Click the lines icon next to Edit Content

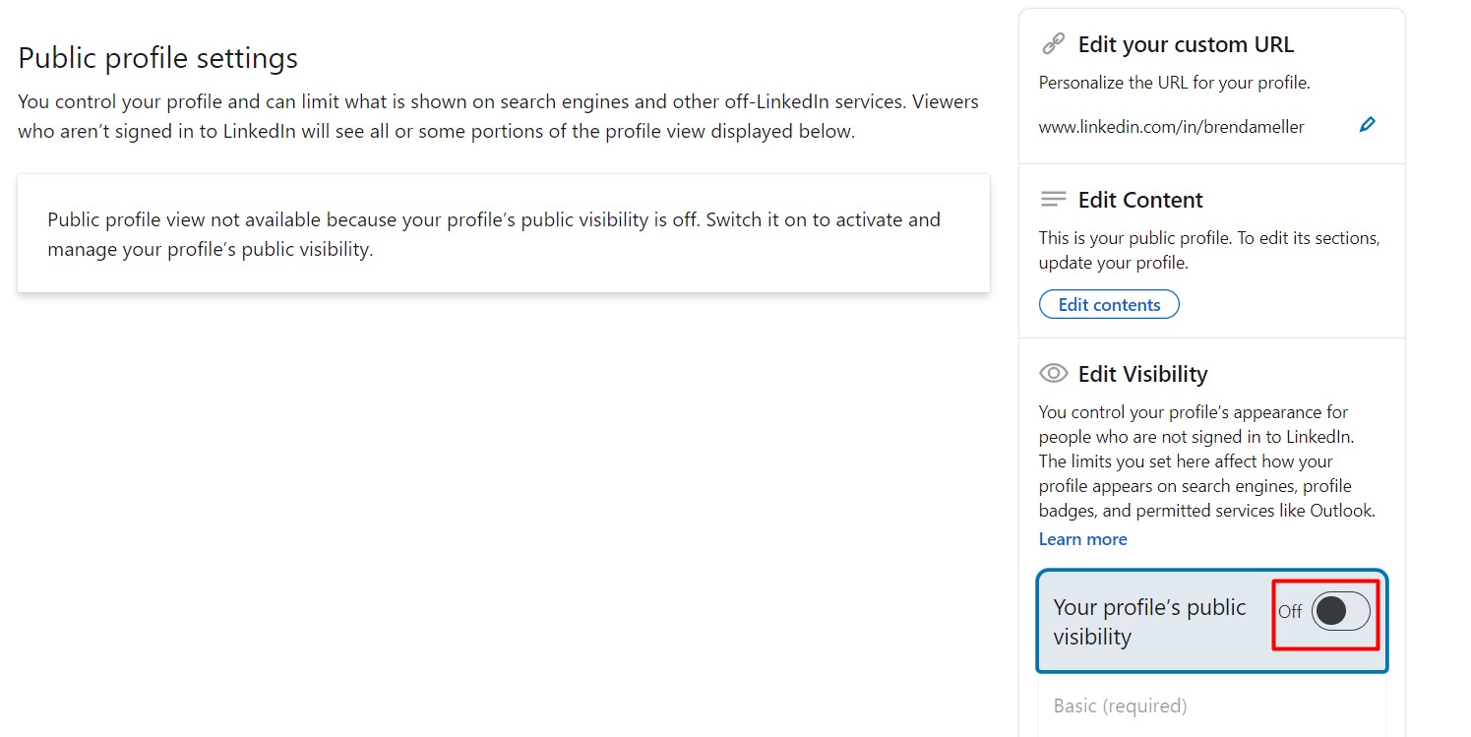coord(1053,200)
